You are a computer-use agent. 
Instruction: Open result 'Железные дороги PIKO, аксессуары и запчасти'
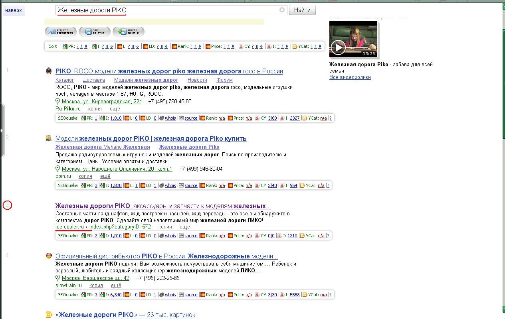[x=163, y=206]
